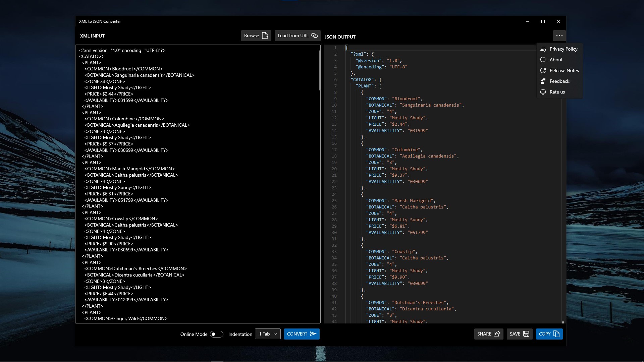Open the three-dot more options menu

coord(559,36)
